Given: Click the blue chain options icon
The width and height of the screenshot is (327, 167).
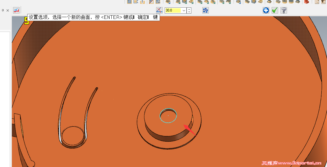Looking at the screenshot, I should pos(206,10).
